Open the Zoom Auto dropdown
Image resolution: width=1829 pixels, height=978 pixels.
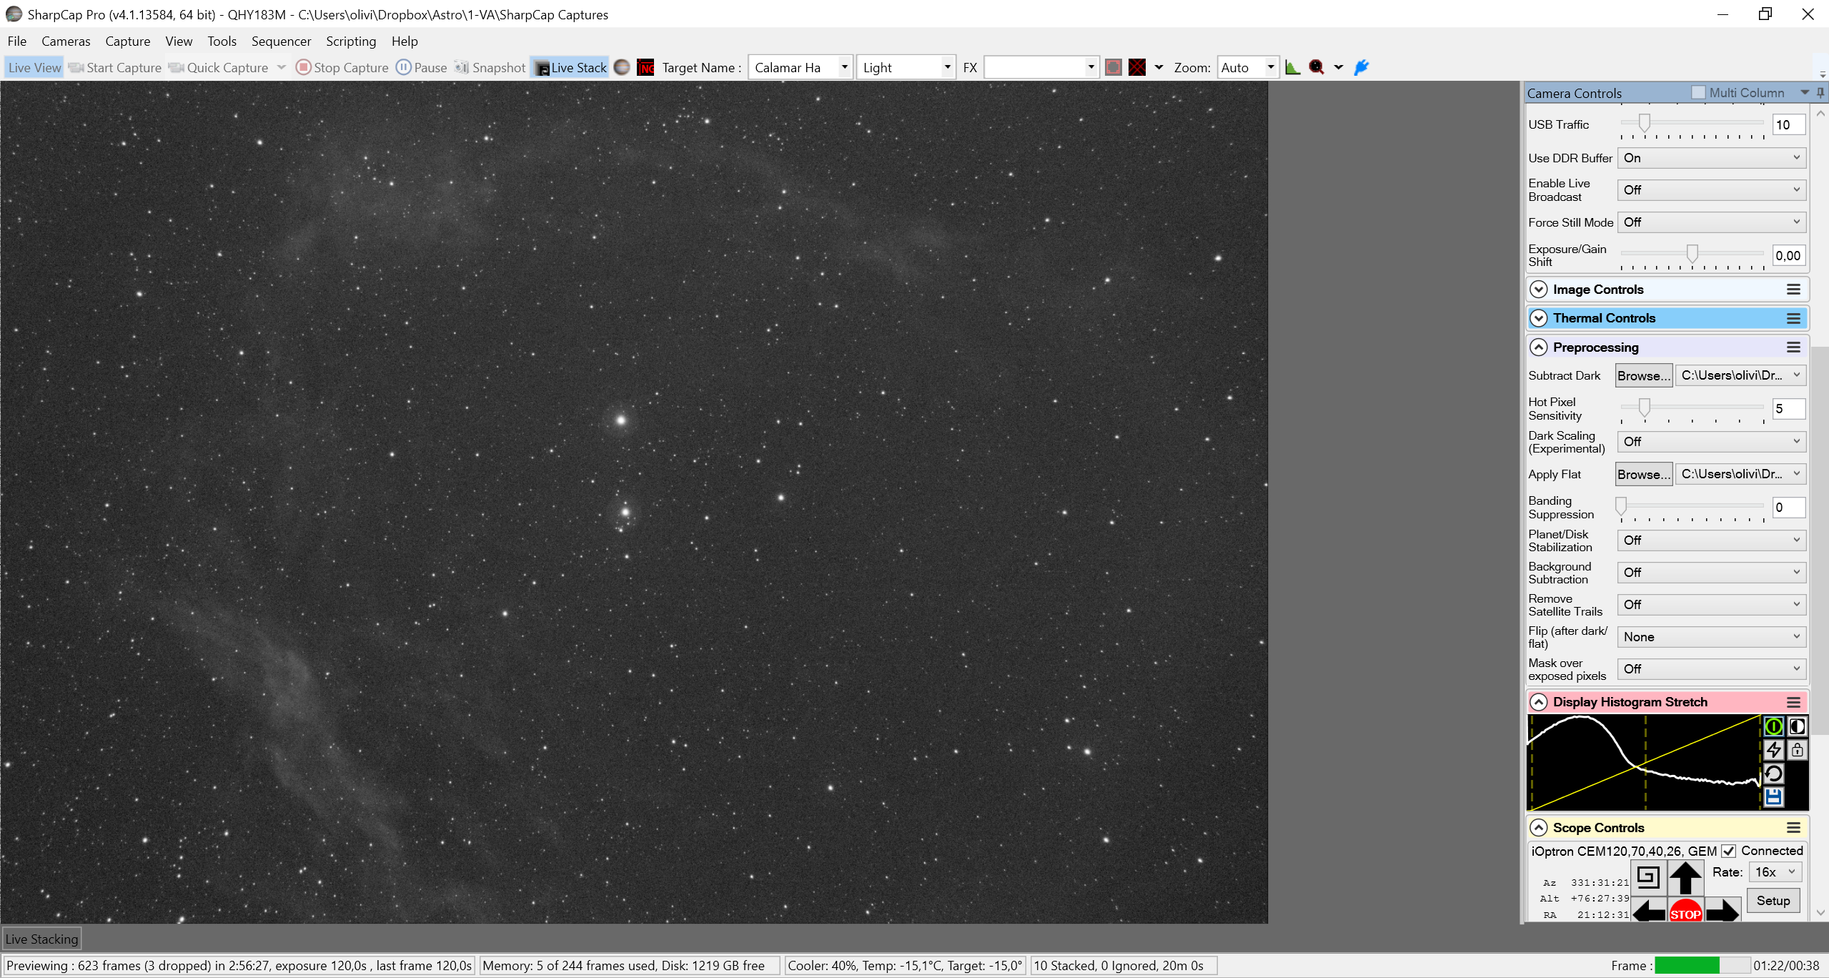[x=1248, y=67]
